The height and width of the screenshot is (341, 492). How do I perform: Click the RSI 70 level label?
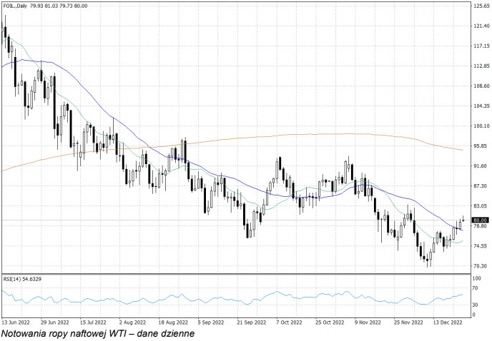[476, 290]
